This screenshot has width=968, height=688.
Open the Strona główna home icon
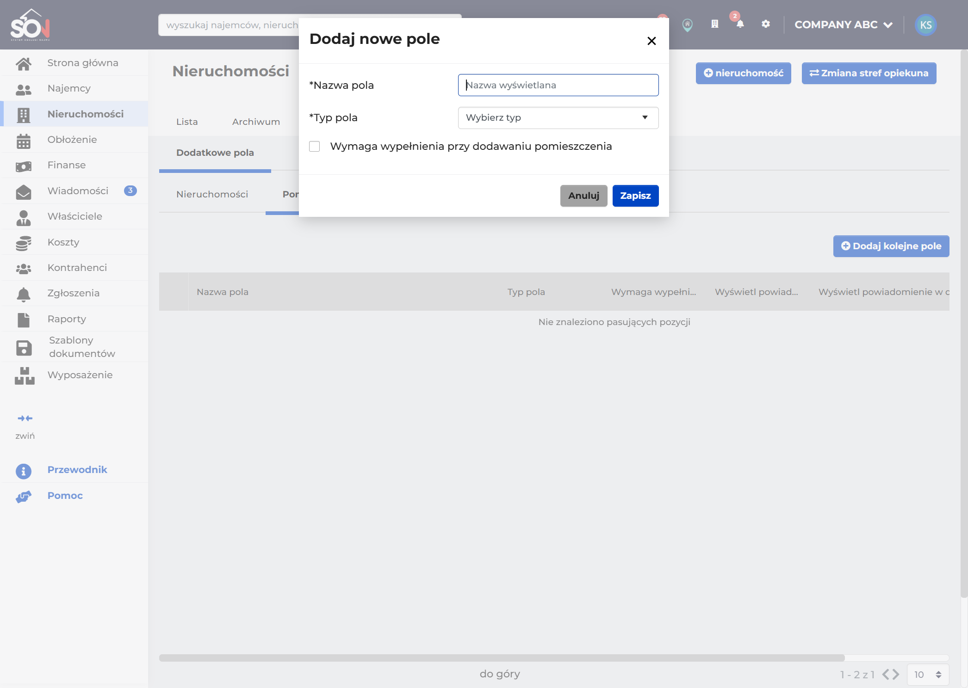pos(24,63)
